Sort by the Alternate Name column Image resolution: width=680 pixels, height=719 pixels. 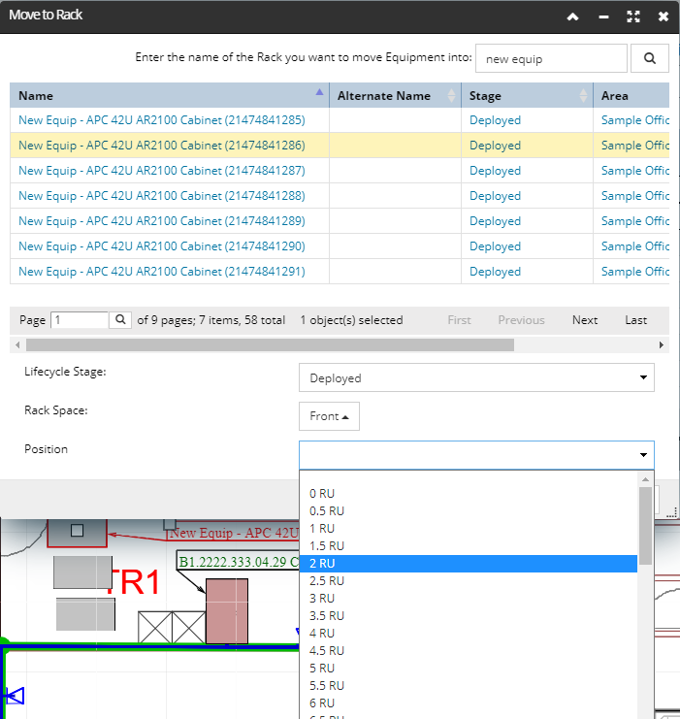click(395, 95)
